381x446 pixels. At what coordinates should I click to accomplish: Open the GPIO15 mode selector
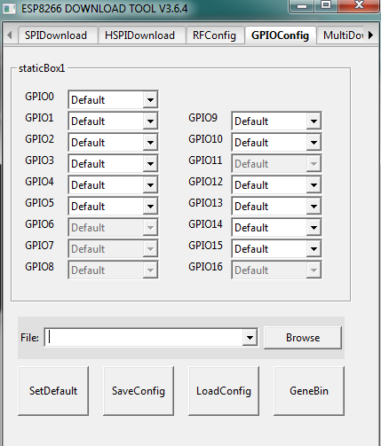[x=314, y=249]
